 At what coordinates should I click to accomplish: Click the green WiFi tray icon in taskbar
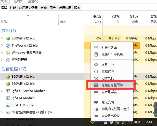(x=92, y=122)
